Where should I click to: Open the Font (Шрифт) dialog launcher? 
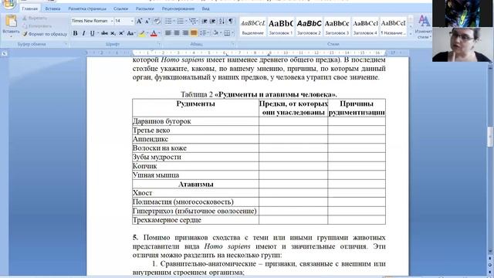(159, 45)
